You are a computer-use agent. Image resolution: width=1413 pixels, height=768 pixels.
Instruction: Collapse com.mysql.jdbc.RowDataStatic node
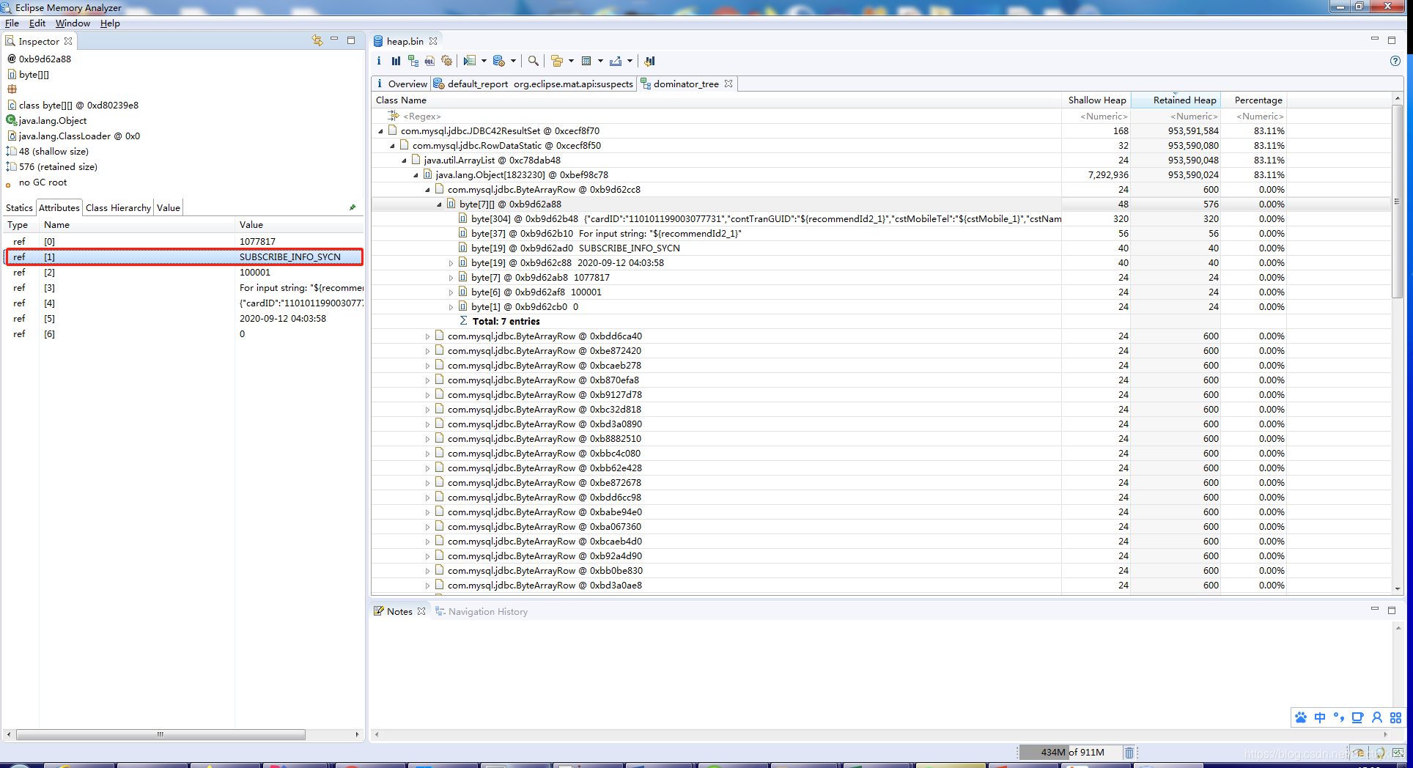(x=392, y=146)
